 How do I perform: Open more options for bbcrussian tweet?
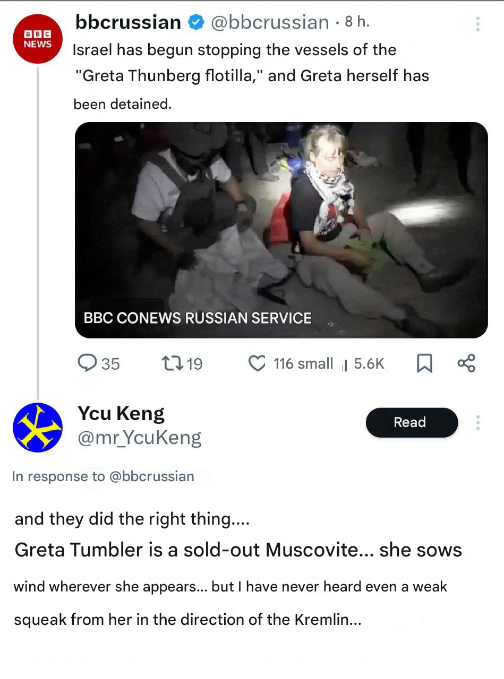[x=478, y=24]
